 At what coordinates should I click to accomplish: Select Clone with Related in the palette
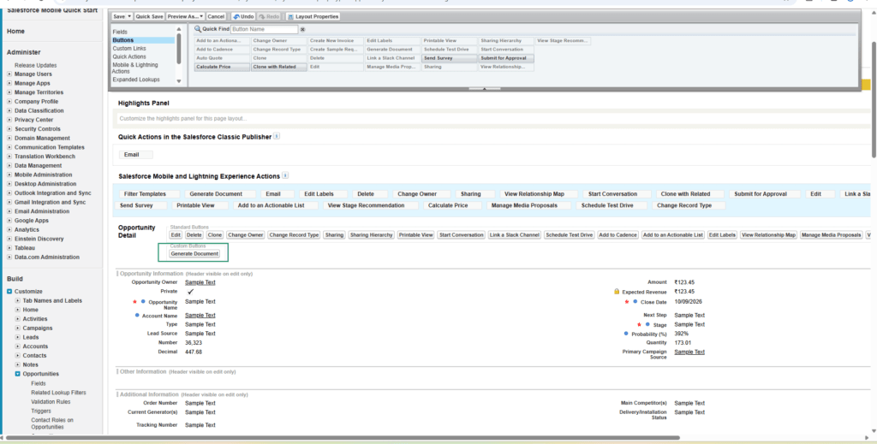(x=279, y=67)
